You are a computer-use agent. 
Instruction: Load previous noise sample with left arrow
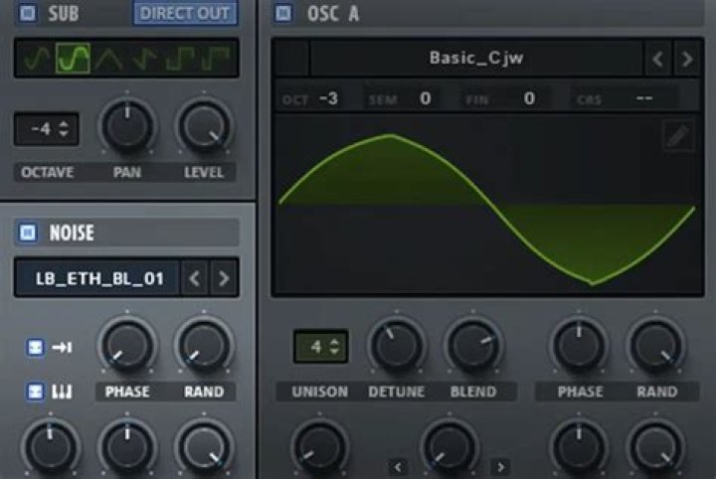pyautogui.click(x=195, y=278)
